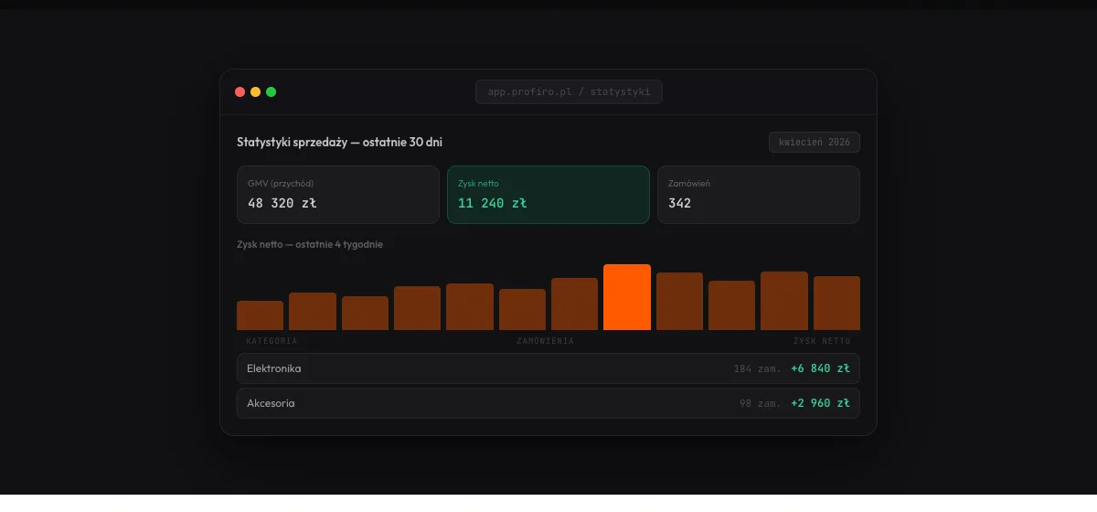Click the bright orange highlighted chart bar
The height and width of the screenshot is (512, 1097).
[x=627, y=297]
